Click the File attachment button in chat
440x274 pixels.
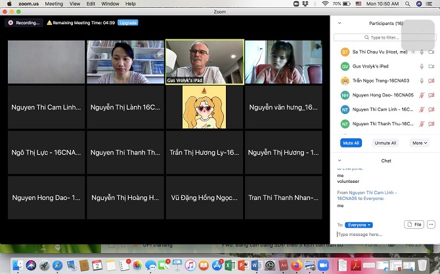pos(414,224)
